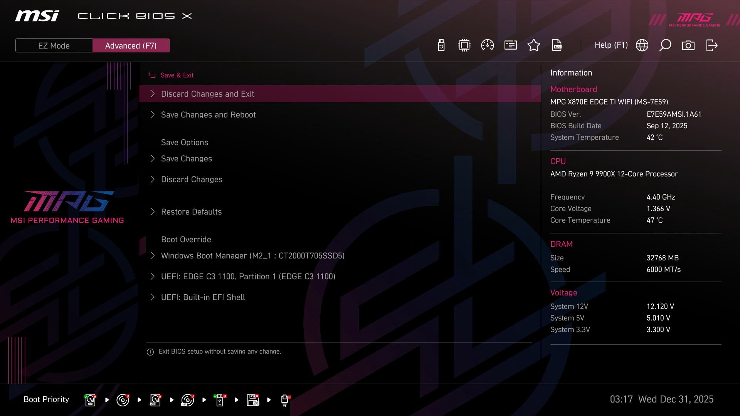Open the BIOS change LOG icon

point(557,45)
